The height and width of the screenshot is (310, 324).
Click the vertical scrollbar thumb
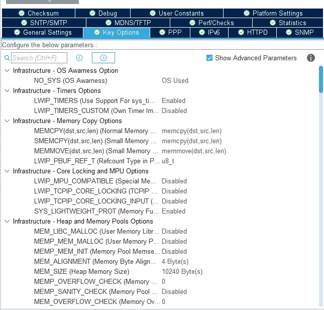[321, 79]
